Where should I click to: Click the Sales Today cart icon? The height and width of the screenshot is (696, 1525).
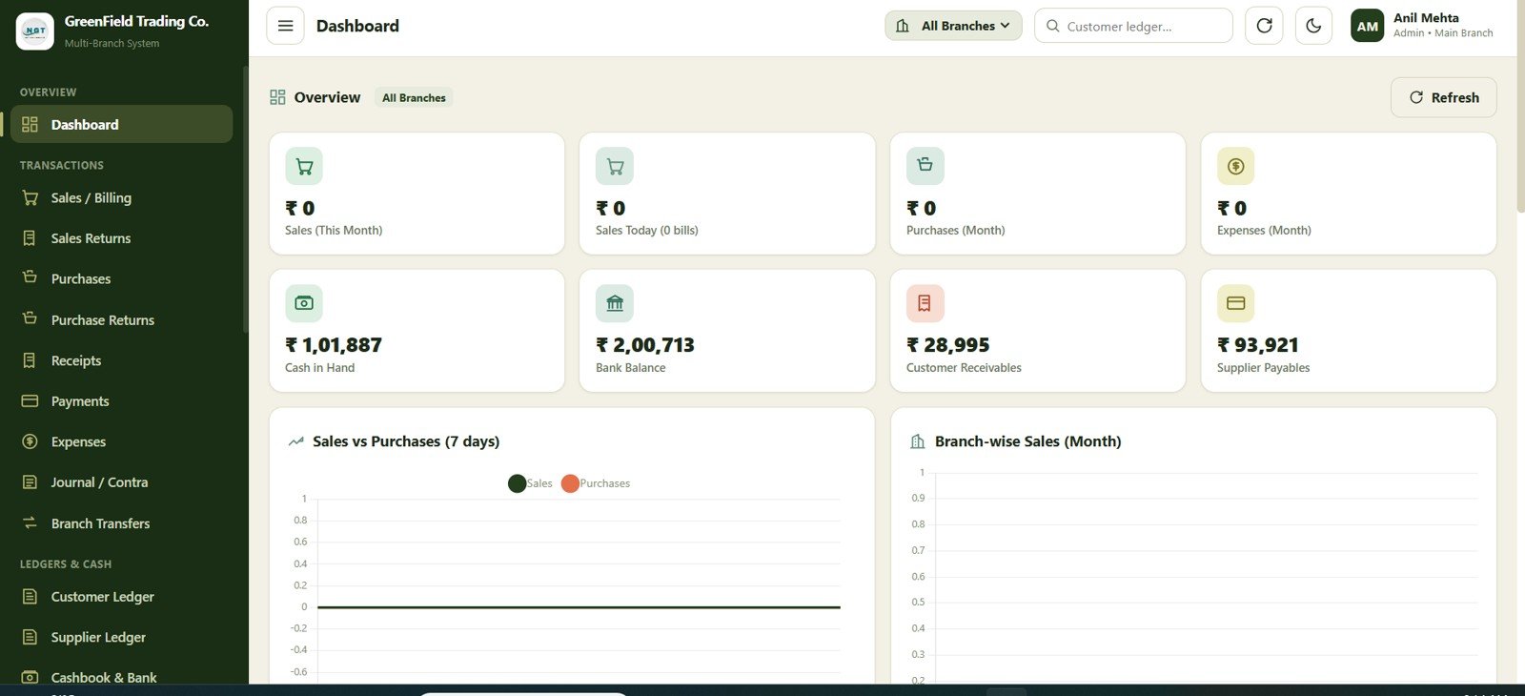point(615,166)
